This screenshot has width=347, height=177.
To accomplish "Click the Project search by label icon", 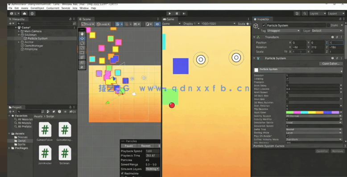I will [x=54, y=112].
